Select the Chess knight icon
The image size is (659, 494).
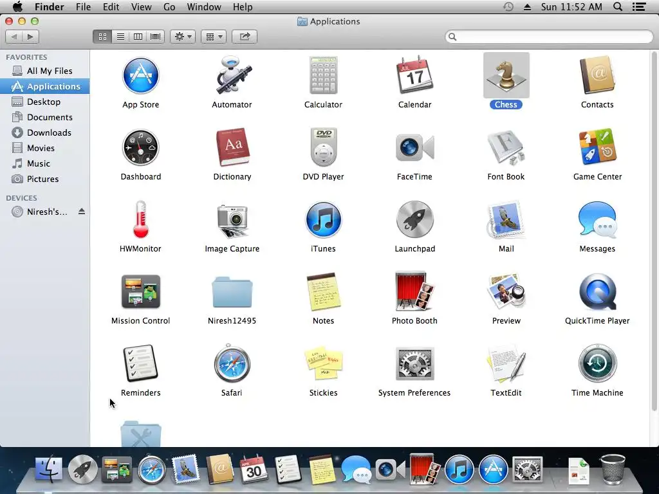pyautogui.click(x=506, y=76)
